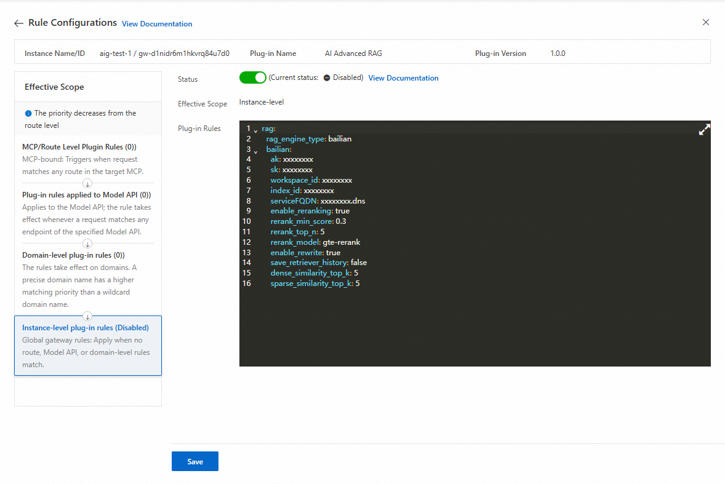Click line number 16 in editor gutter

click(x=246, y=284)
